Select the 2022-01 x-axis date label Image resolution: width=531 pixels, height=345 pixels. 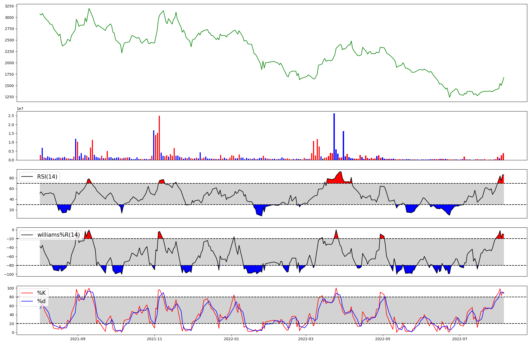tap(232, 339)
